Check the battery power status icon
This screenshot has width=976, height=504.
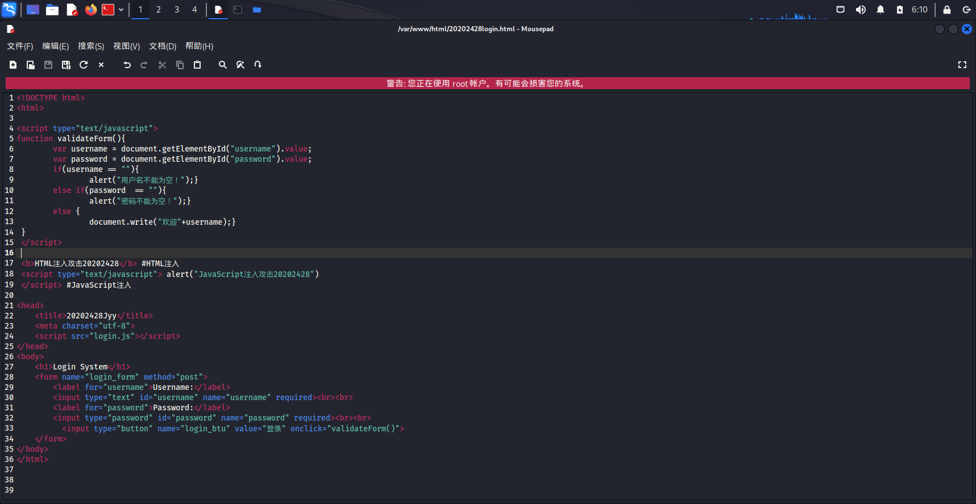(x=900, y=10)
